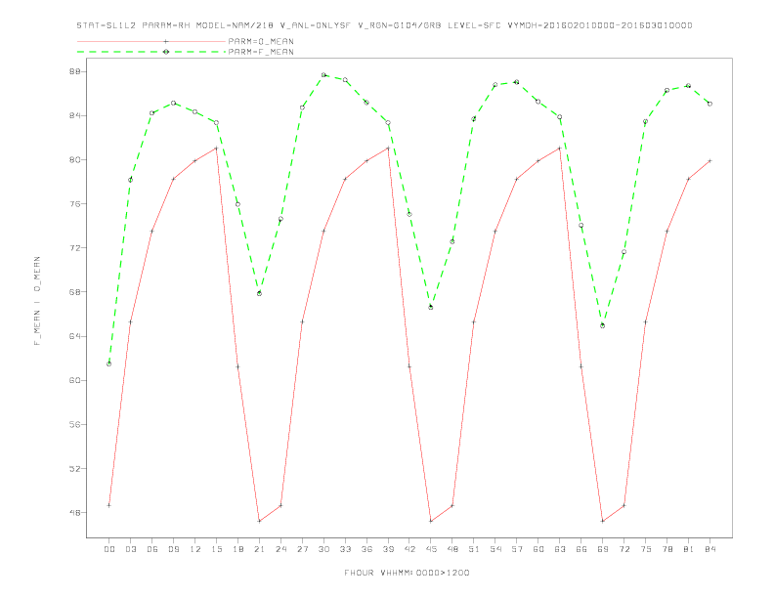Click x-axis forecast hour label 75

tap(646, 549)
